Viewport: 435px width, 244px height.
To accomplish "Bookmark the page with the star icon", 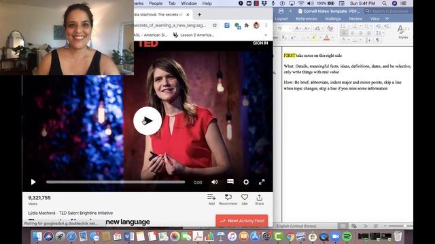I will 215,25.
